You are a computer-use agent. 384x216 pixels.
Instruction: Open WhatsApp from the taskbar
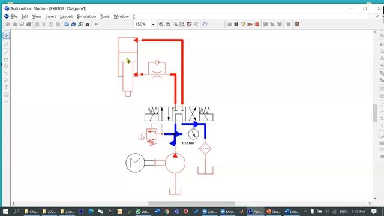(x=142, y=211)
